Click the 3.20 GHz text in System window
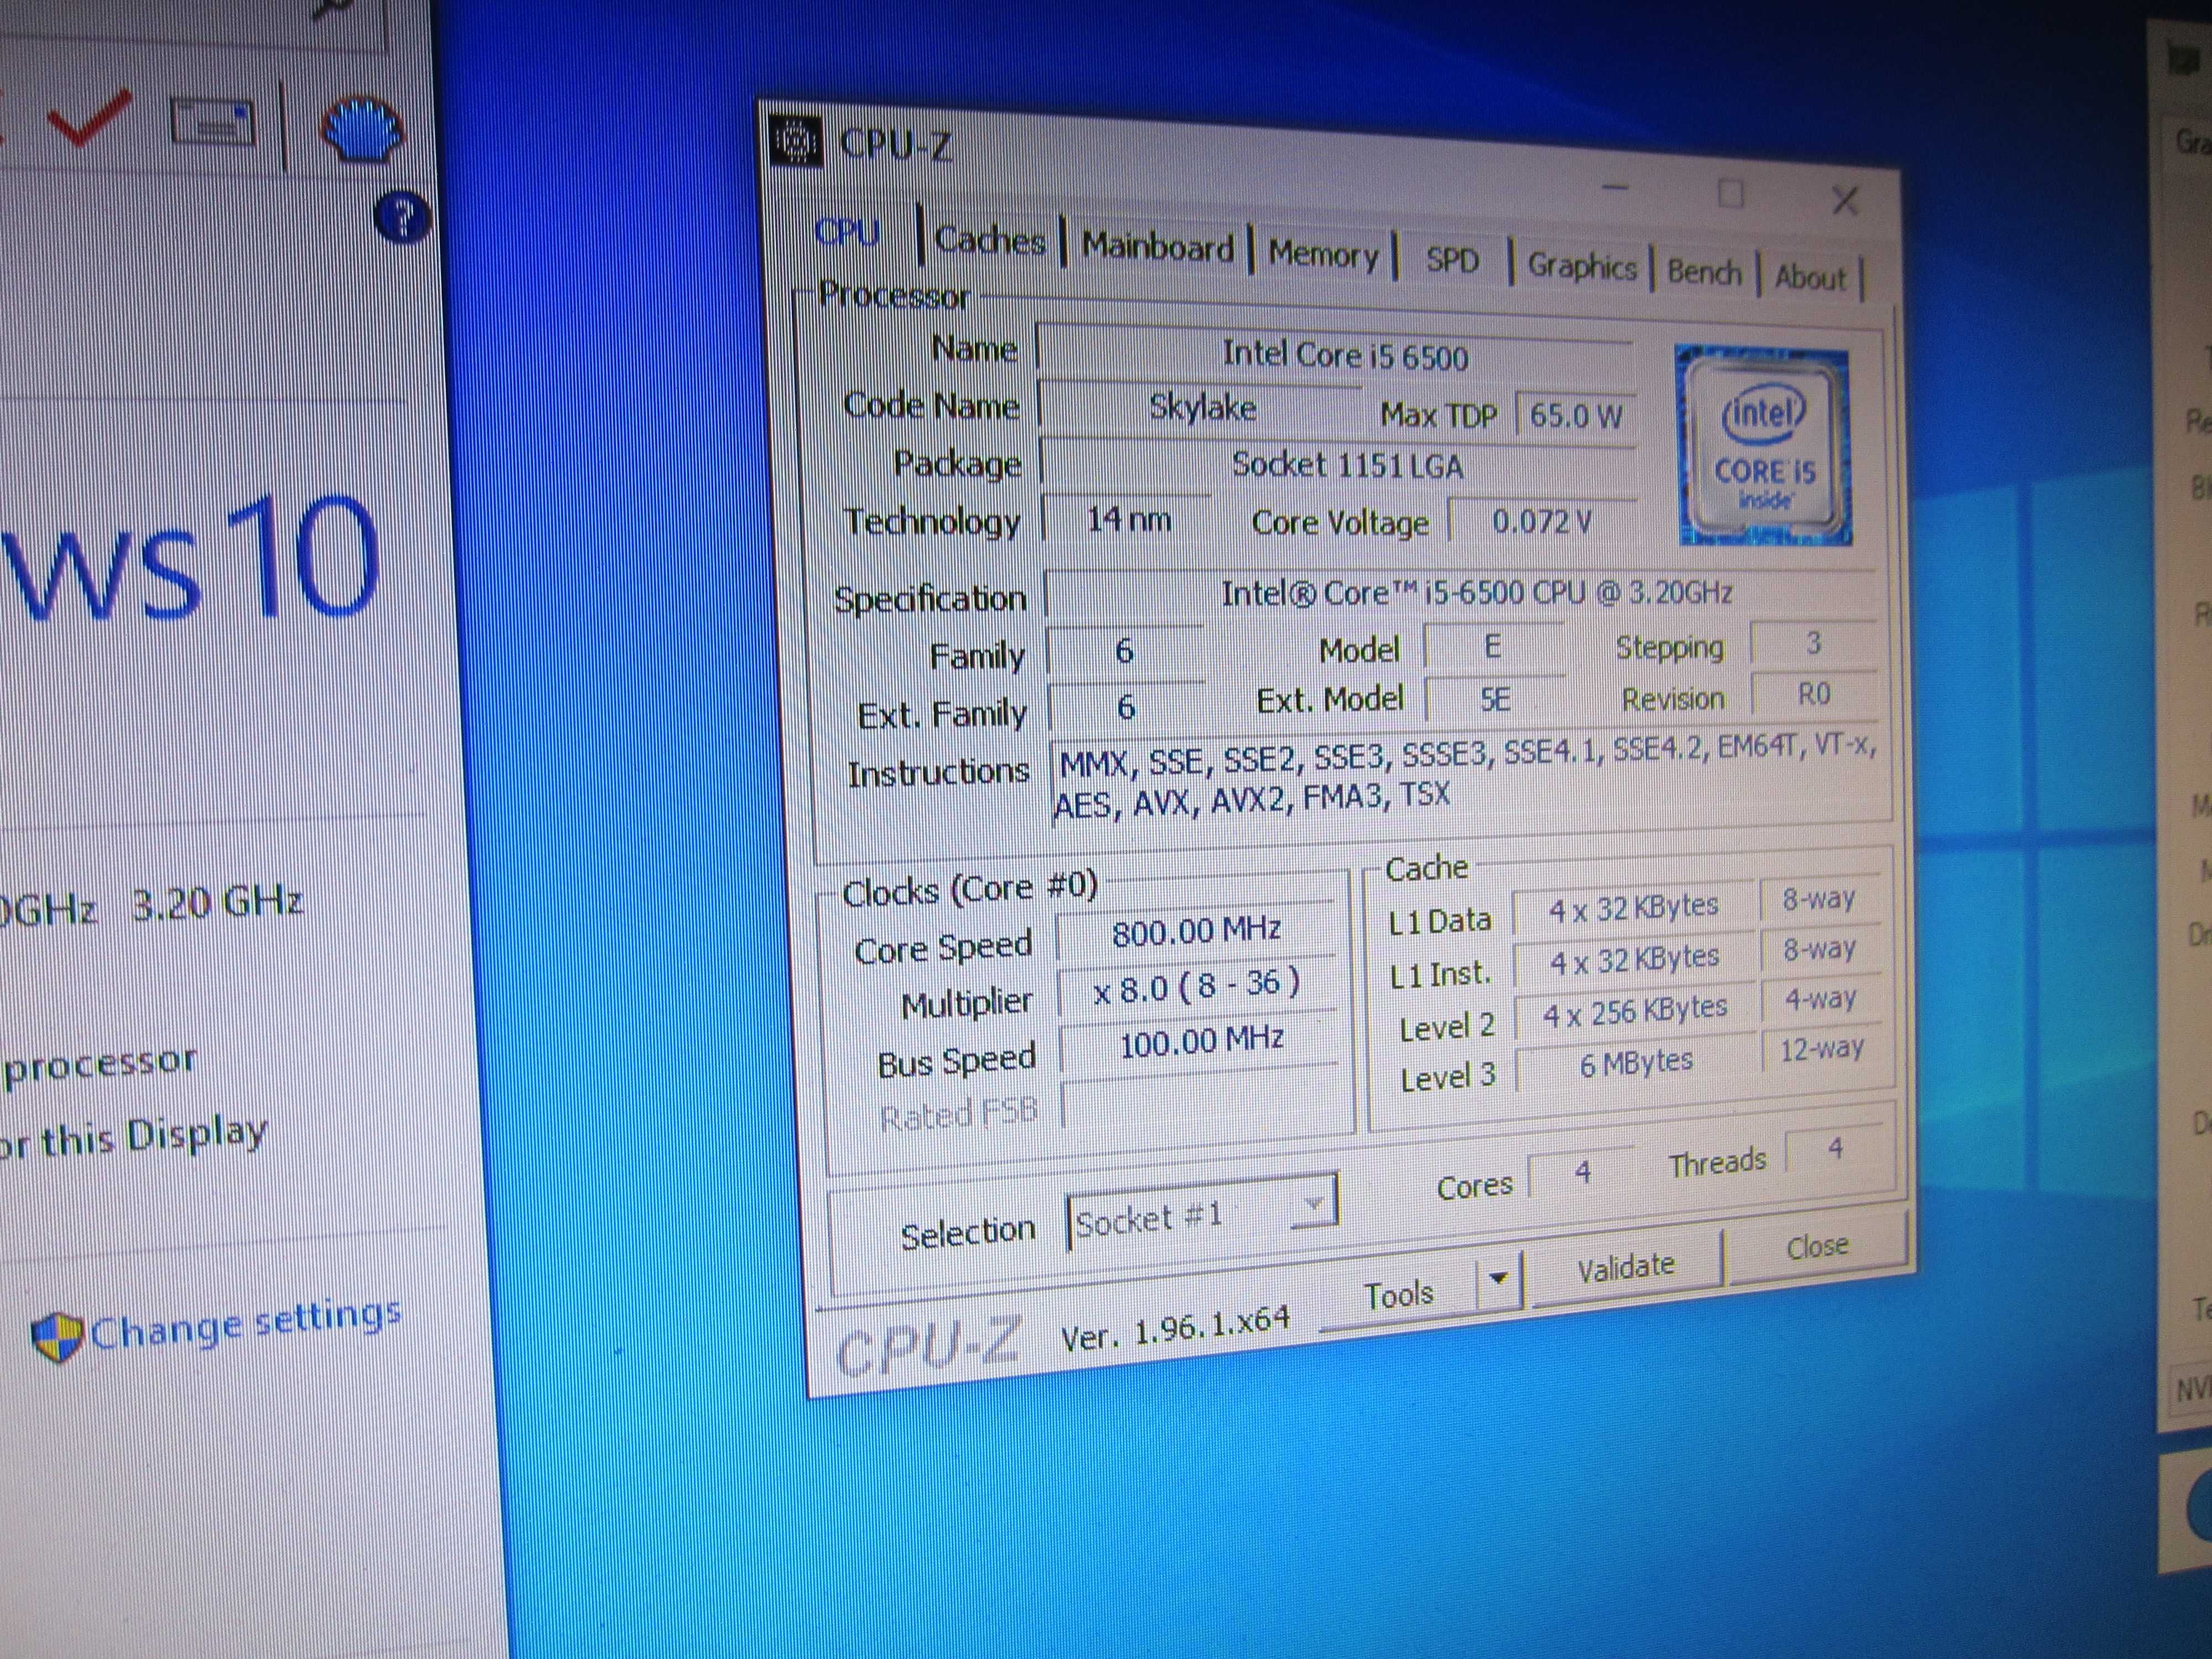The image size is (2212, 1659). (x=217, y=902)
